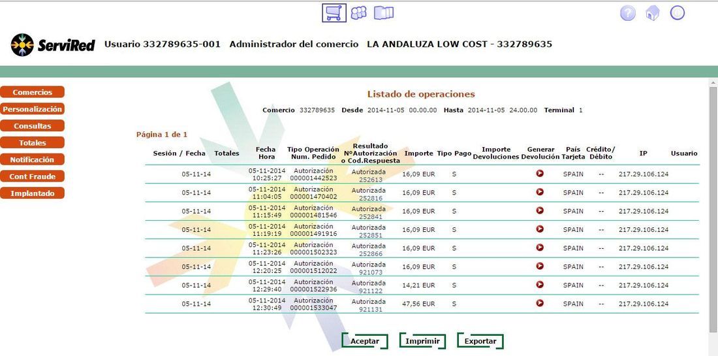
Task: Open authorization code 252851
Action: click(x=371, y=235)
